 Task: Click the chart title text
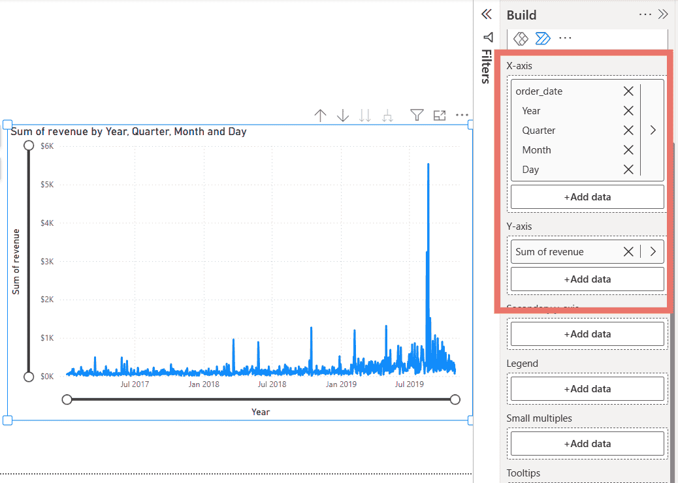(129, 131)
